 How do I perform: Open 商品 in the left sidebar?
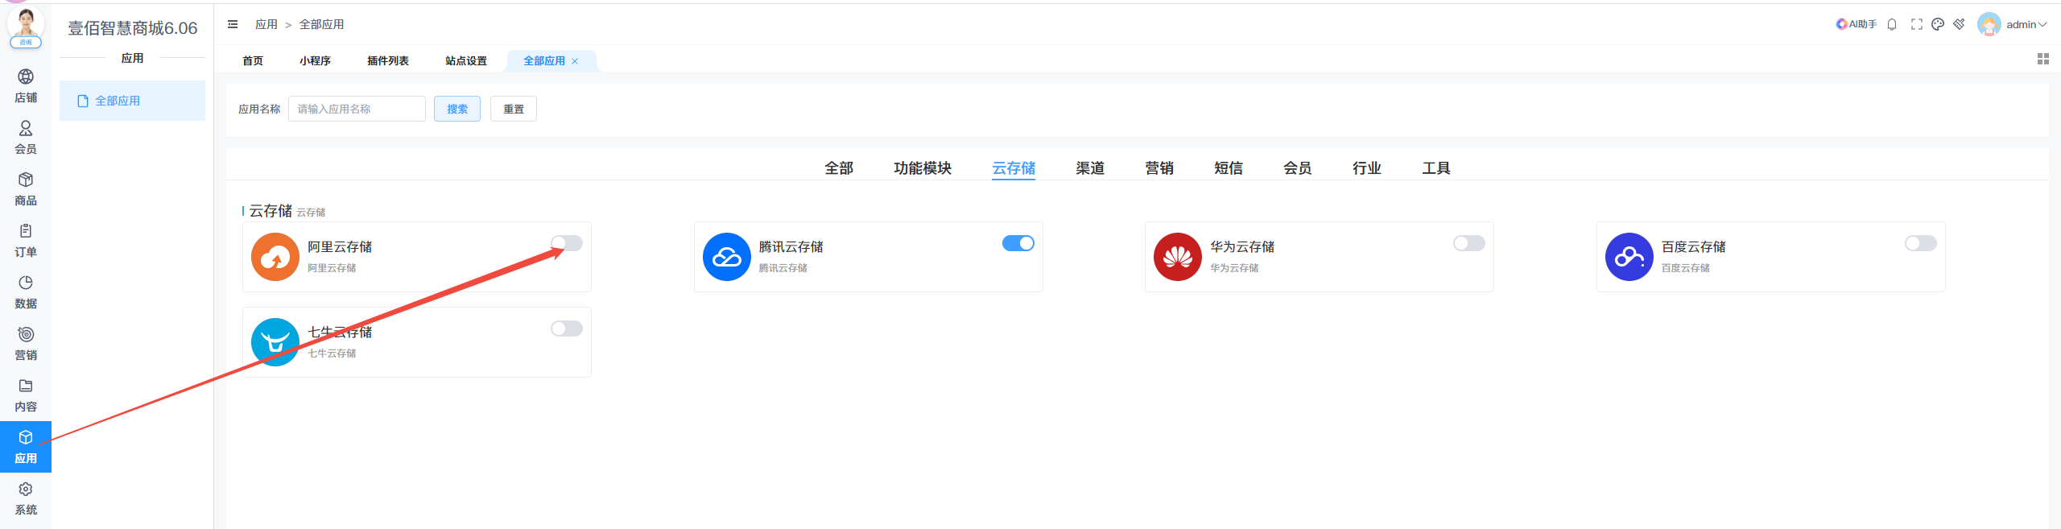tap(26, 189)
